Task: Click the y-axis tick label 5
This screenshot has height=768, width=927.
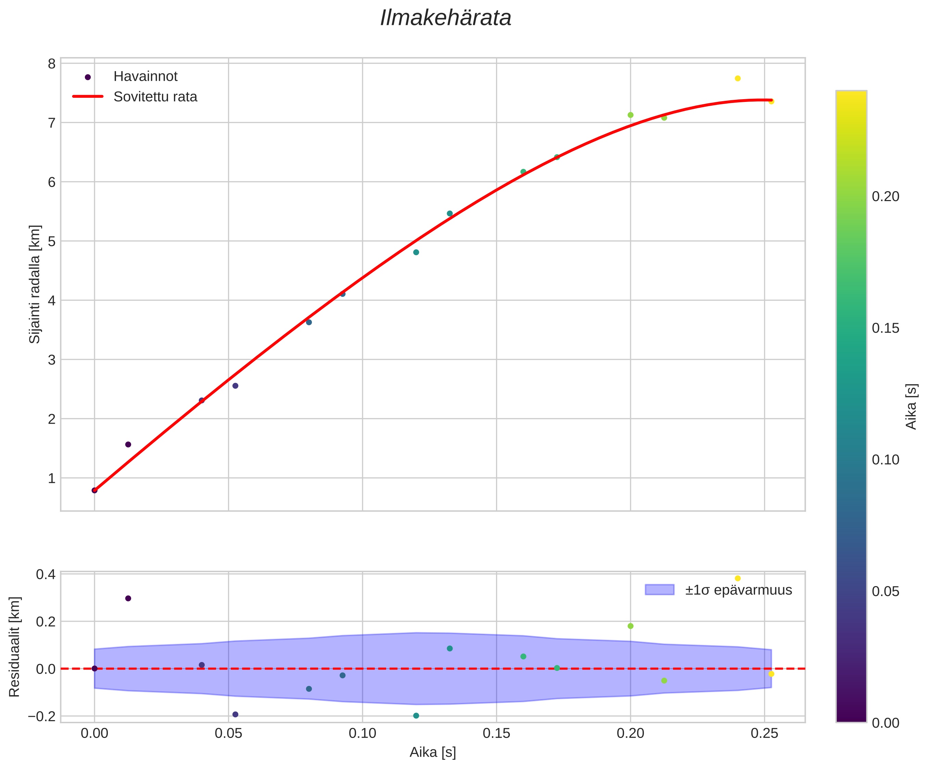Action: (x=52, y=241)
